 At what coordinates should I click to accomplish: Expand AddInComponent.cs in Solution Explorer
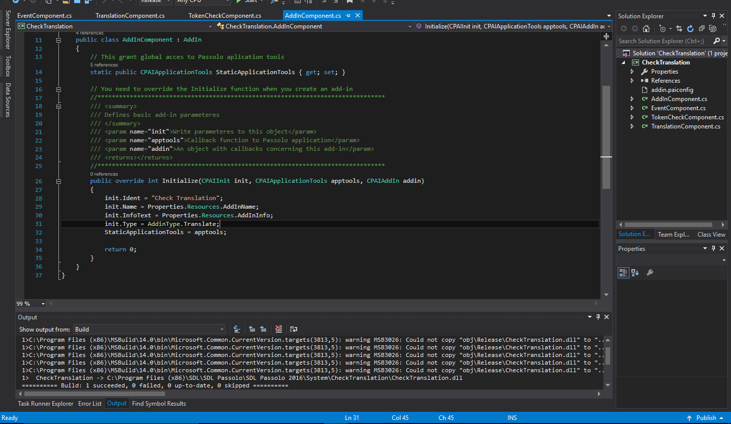pyautogui.click(x=632, y=99)
